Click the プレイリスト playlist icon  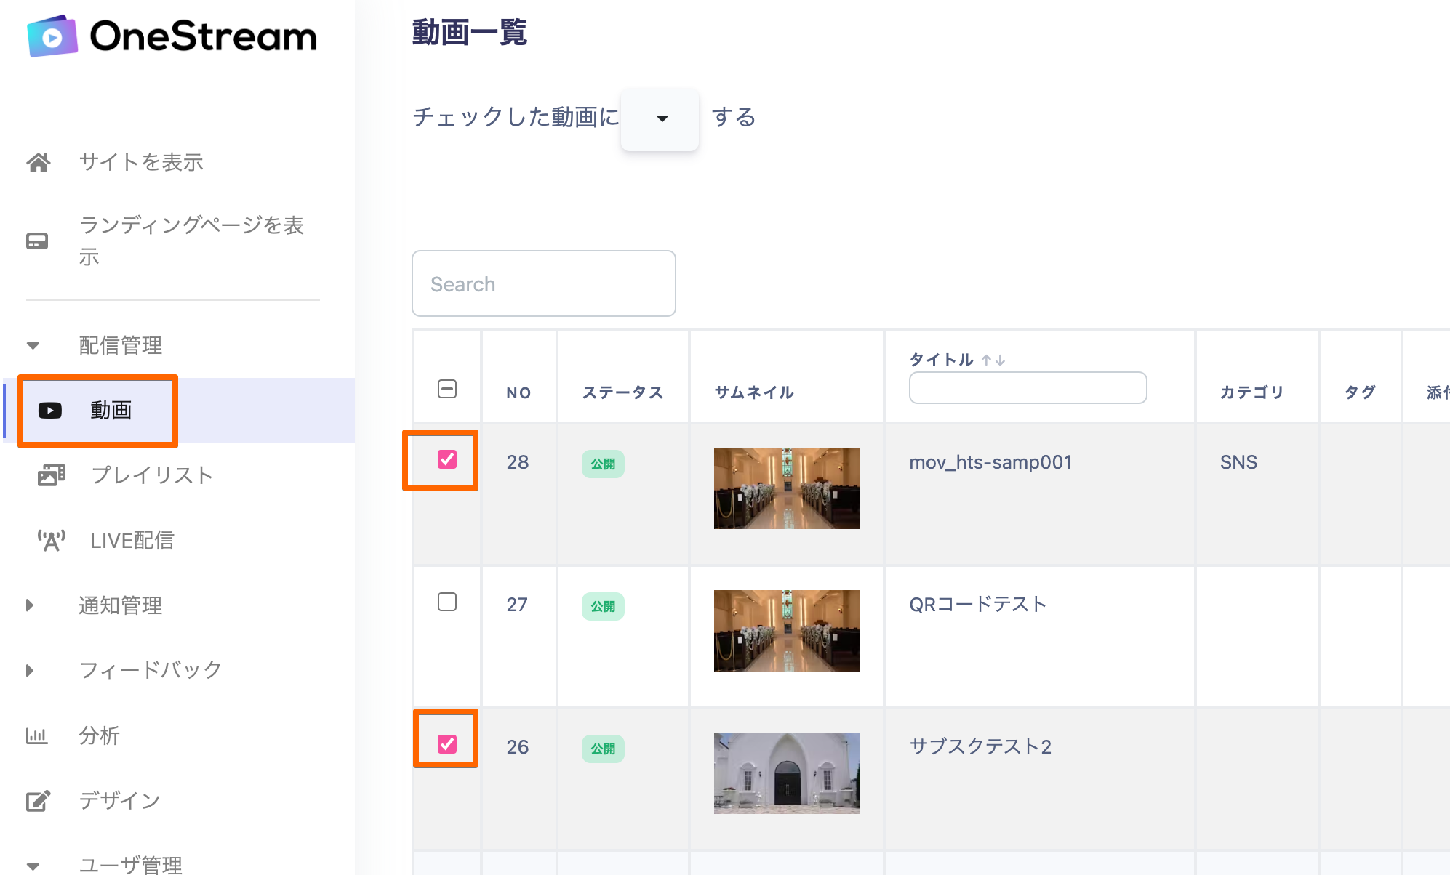tap(51, 475)
